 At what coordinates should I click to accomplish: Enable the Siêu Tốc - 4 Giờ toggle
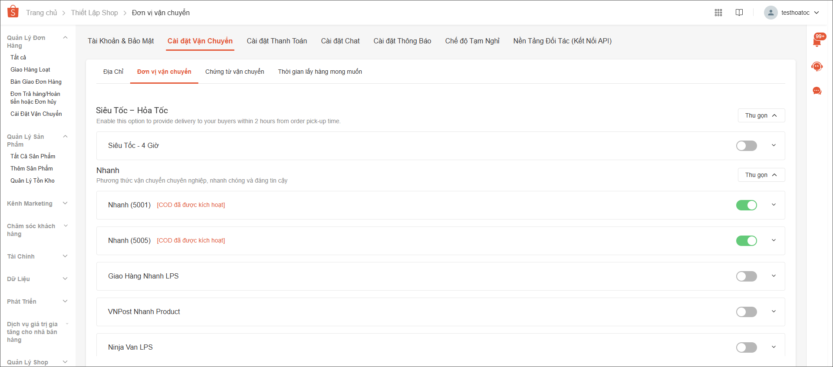746,146
